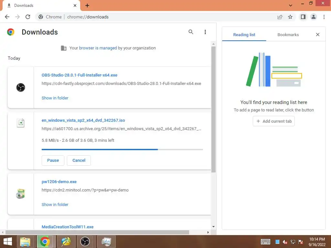Viewport: 331px width, 248px height.
Task: Switch to the Bookmarks tab
Action: click(x=288, y=35)
